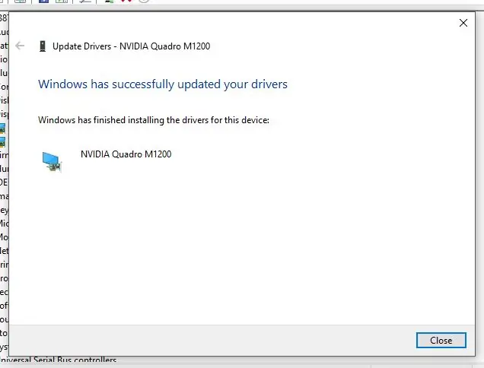Select 'Windows has successfully updated your drivers' heading
The width and height of the screenshot is (484, 368).
point(163,84)
